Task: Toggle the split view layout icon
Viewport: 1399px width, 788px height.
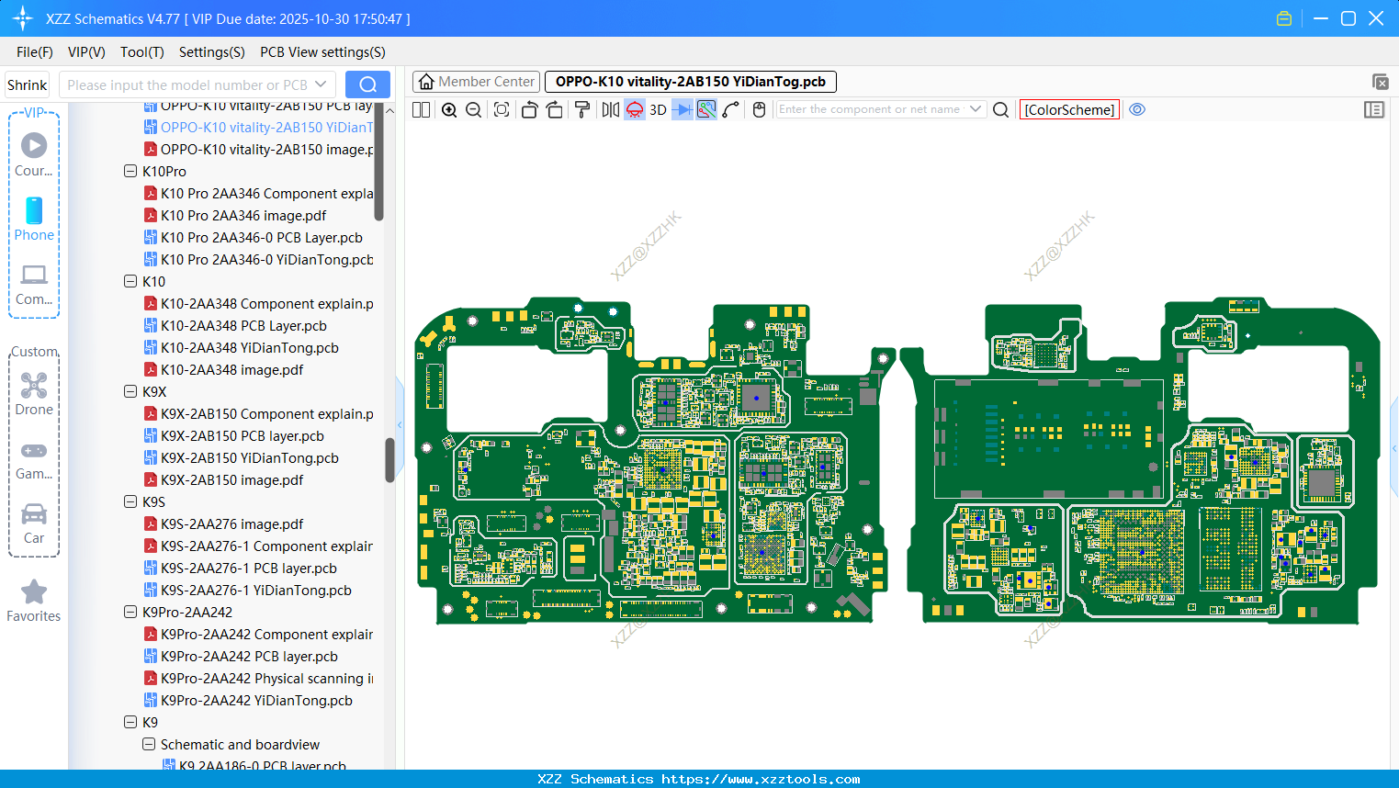Action: pos(422,110)
